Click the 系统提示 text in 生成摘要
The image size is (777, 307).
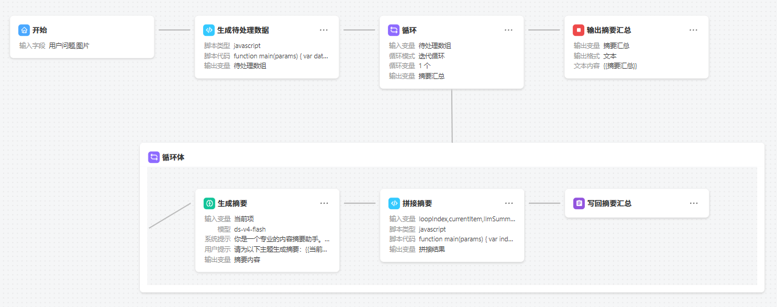pos(281,240)
